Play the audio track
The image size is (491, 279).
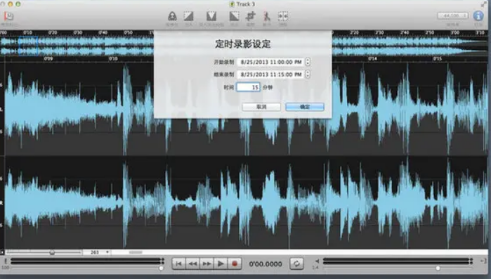221,264
